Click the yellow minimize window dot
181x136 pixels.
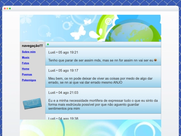[7, 8]
